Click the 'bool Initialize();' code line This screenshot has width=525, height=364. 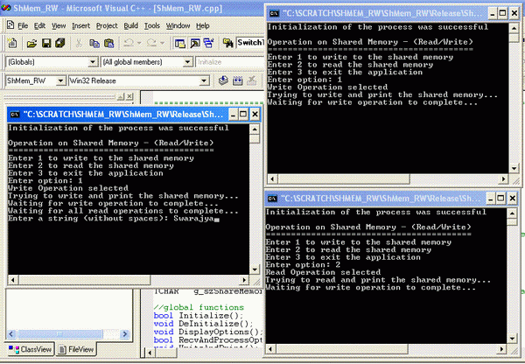[199, 316]
